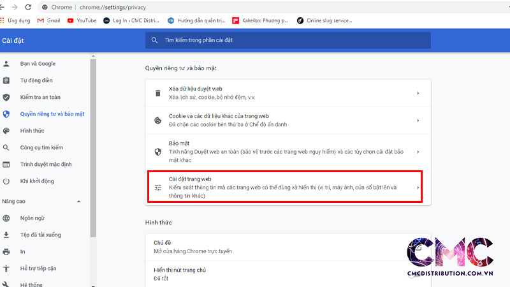Click the clipboard icon beside Tự động điền
Screen dimensions: 510x287
(6, 80)
